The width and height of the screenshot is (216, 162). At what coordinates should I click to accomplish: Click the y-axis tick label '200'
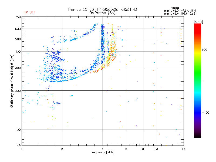pyautogui.click(x=18, y=91)
